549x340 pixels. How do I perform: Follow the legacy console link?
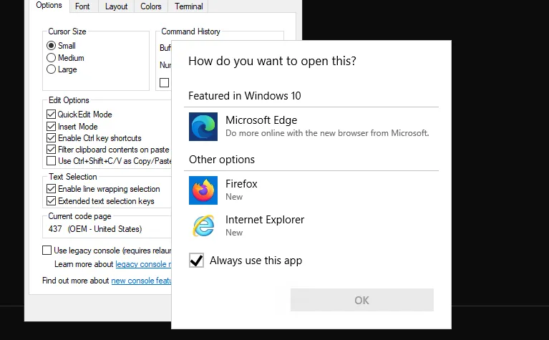click(143, 264)
